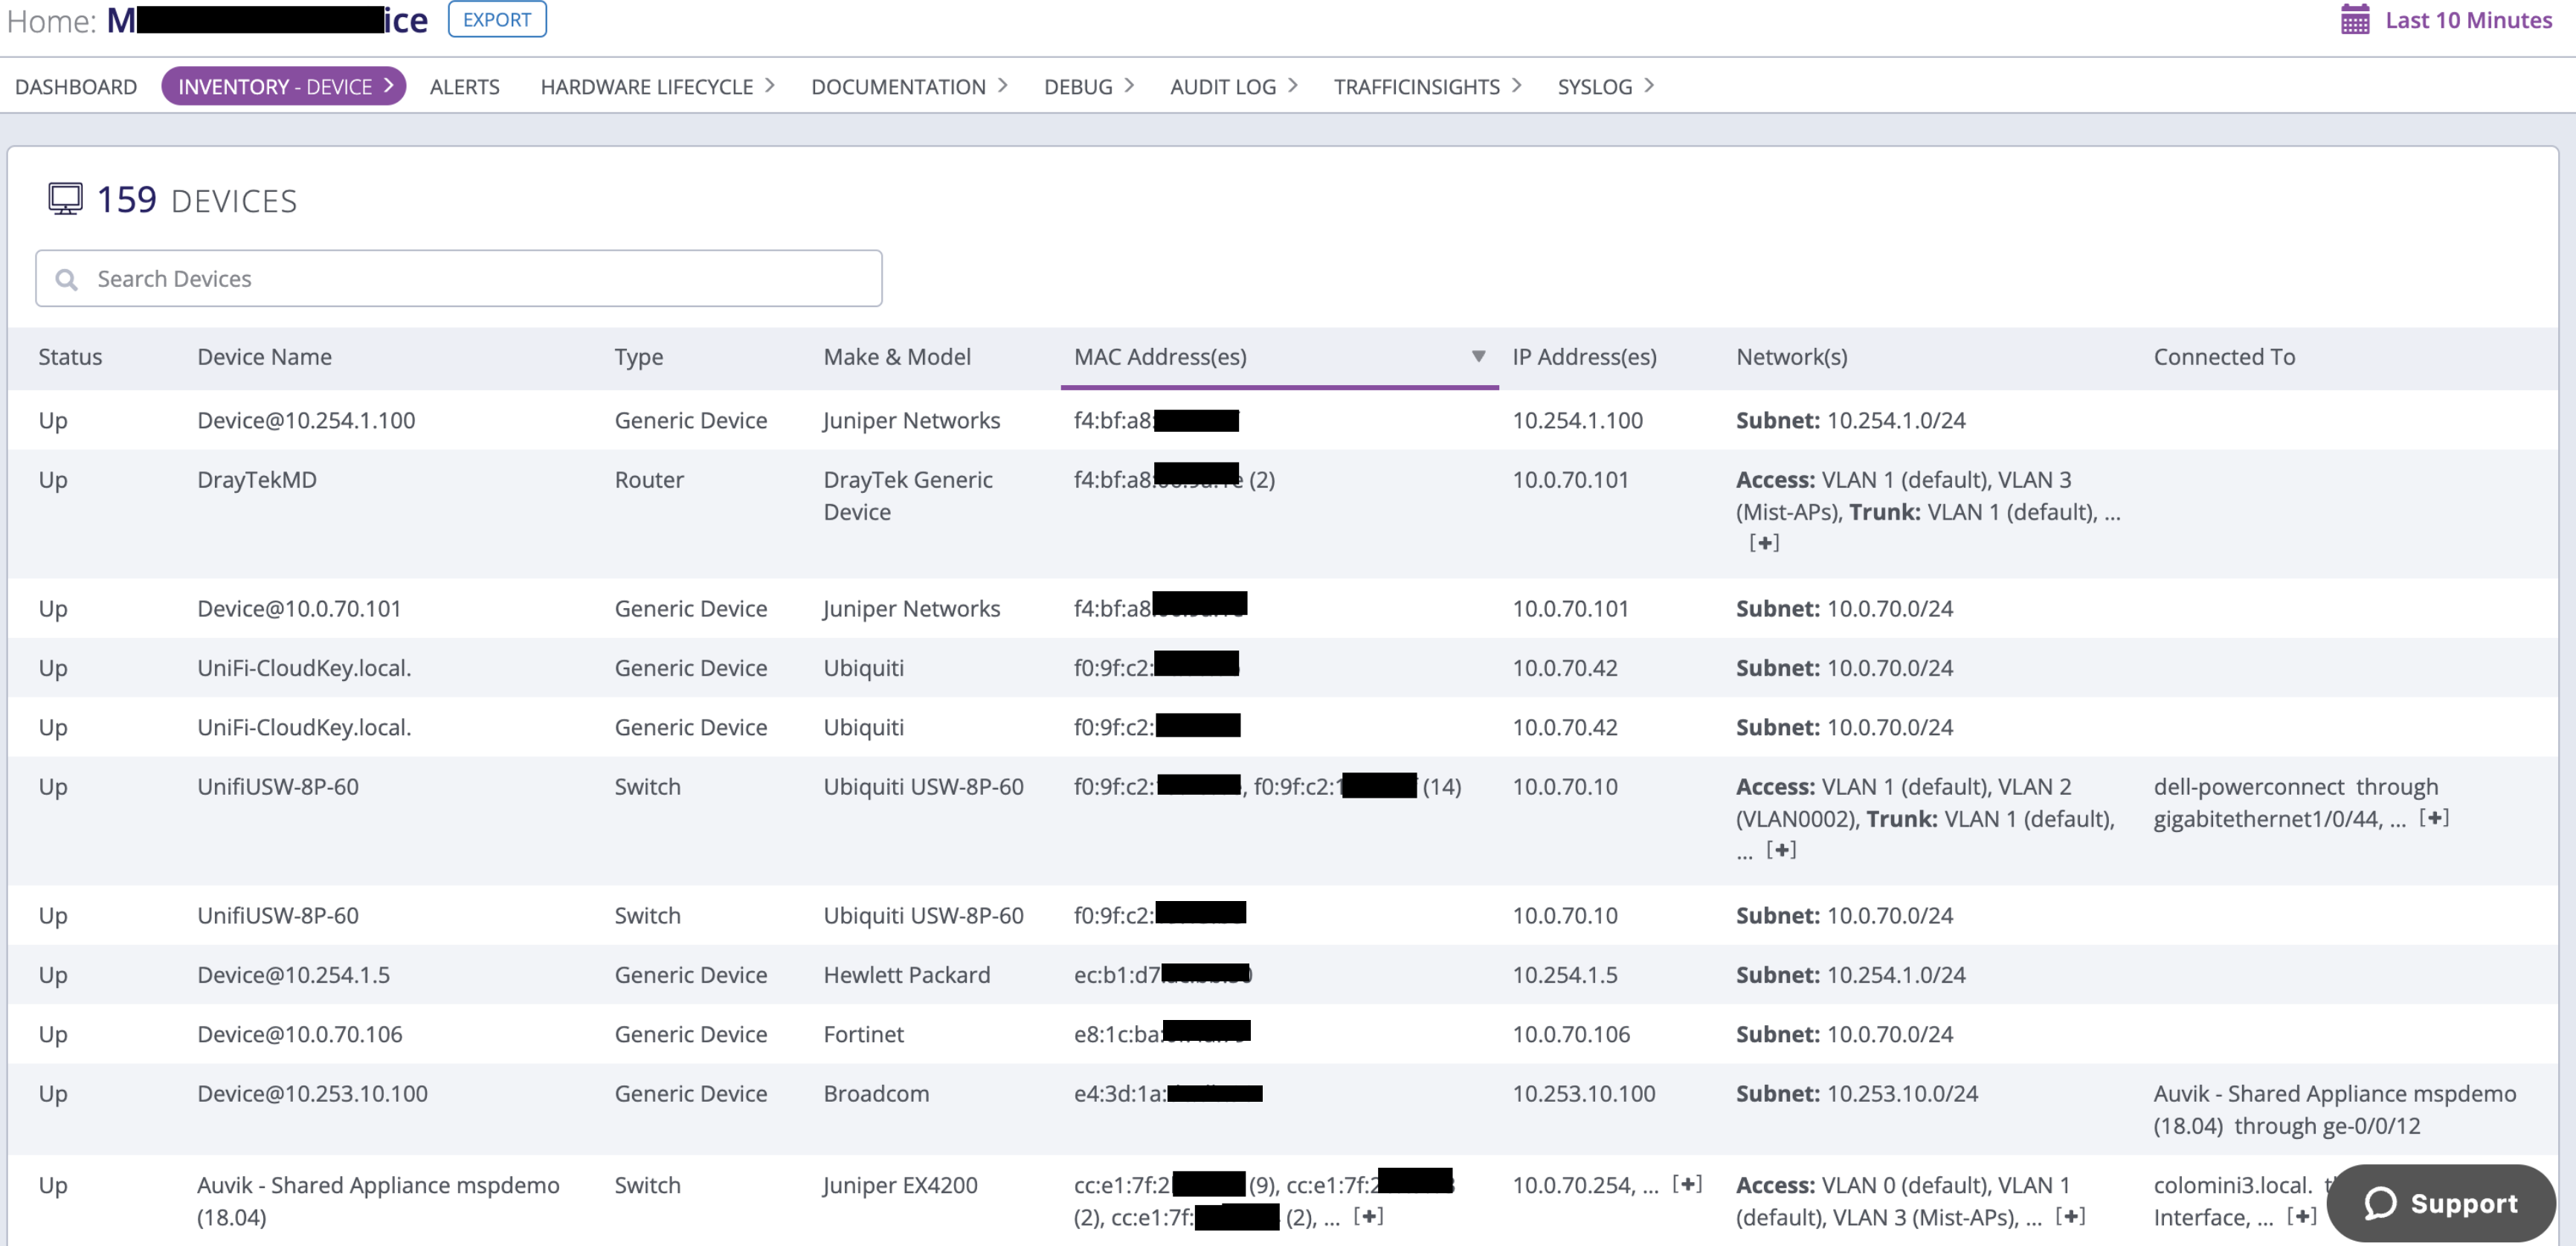The image size is (2576, 1246).
Task: Open the TrafficInsights menu
Action: point(1427,87)
